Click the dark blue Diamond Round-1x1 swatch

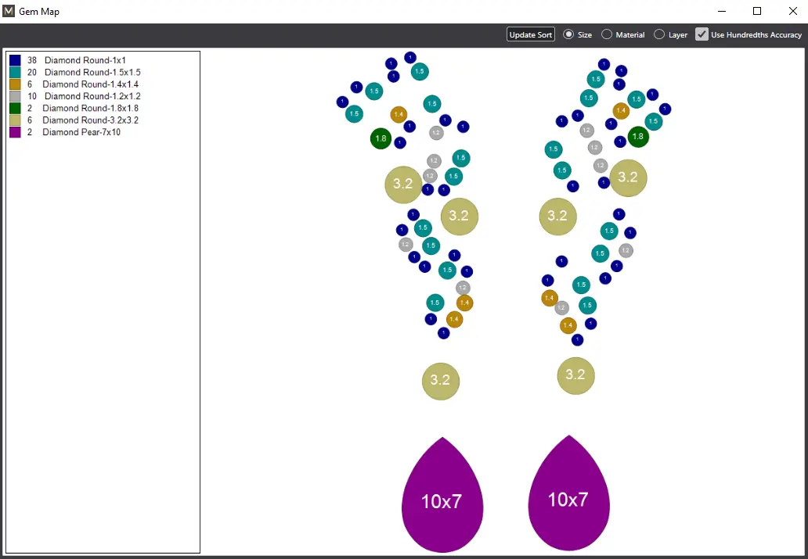click(15, 60)
